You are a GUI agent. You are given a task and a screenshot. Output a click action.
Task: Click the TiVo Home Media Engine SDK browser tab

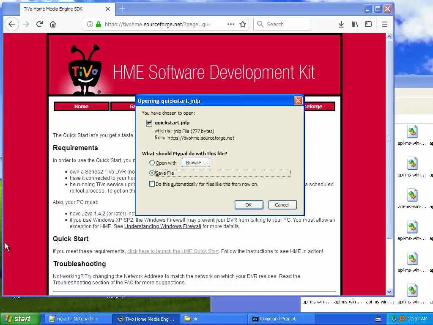pyautogui.click(x=66, y=9)
